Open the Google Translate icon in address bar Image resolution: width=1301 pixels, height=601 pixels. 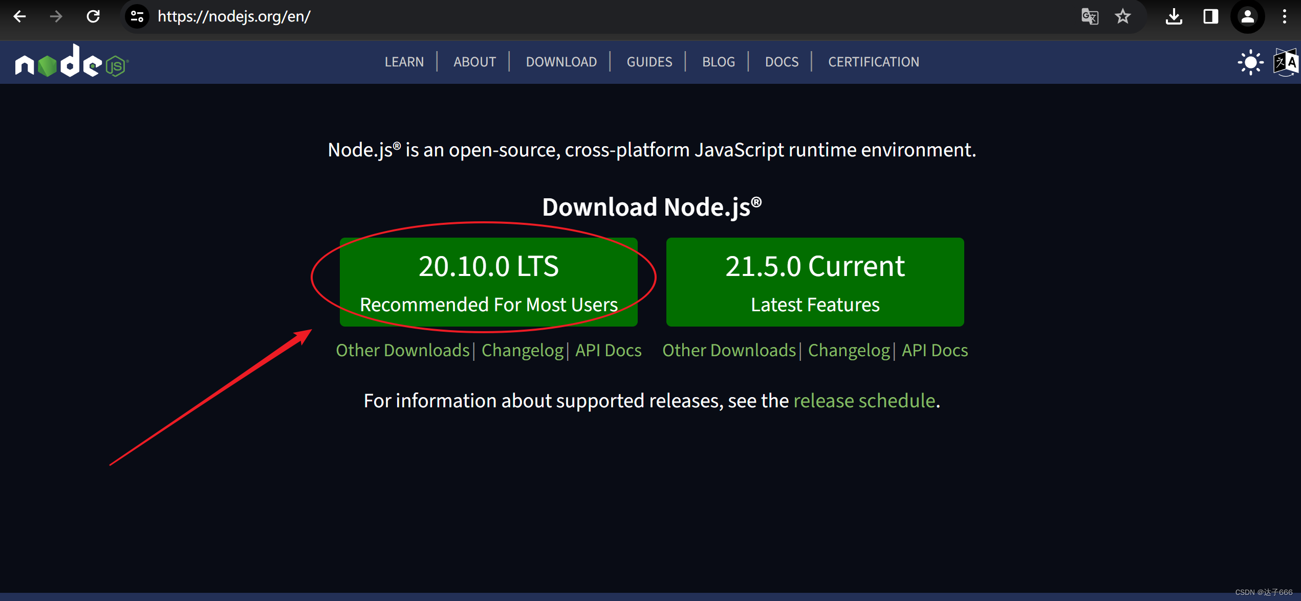click(x=1090, y=16)
